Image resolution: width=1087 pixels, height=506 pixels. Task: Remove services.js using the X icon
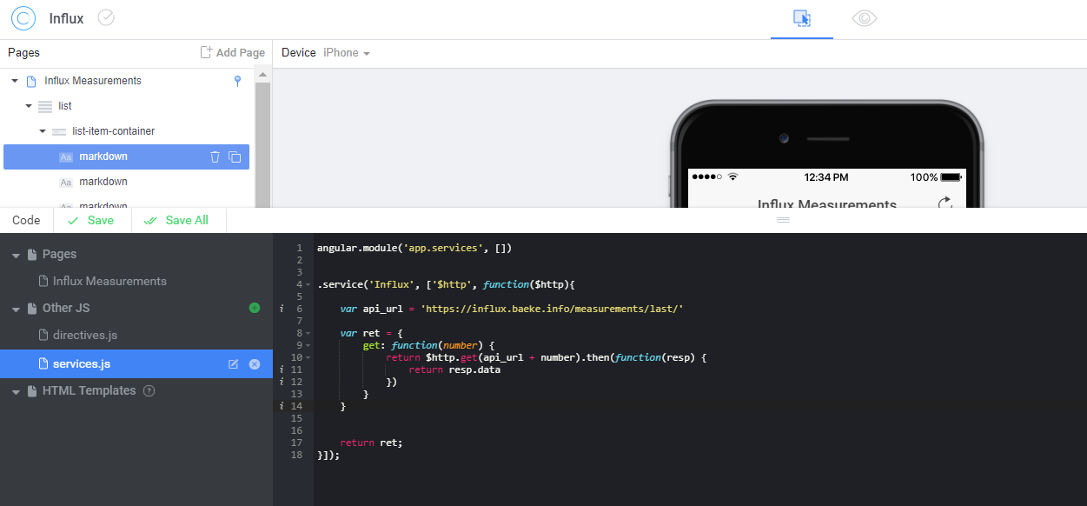tap(255, 364)
